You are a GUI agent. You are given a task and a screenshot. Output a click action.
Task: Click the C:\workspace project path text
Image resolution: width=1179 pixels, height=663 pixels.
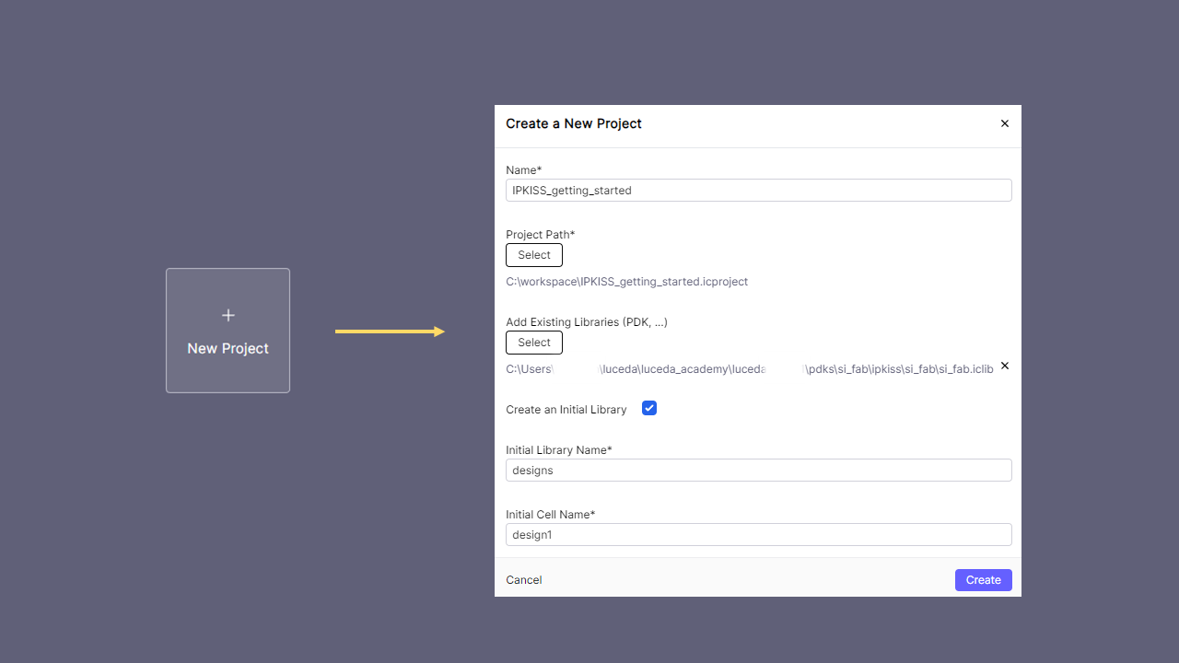pos(626,282)
